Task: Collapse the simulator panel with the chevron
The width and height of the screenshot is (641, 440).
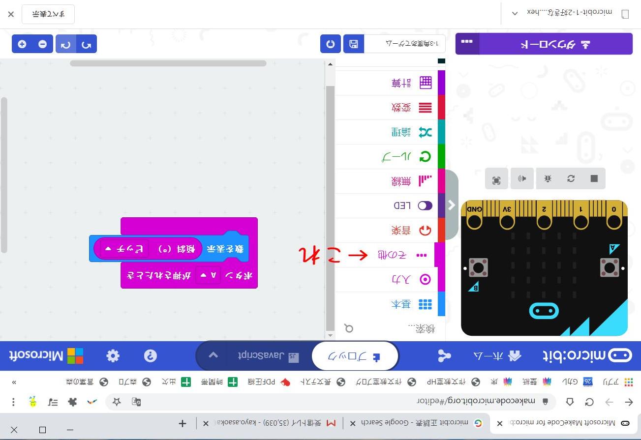Action: pos(451,205)
